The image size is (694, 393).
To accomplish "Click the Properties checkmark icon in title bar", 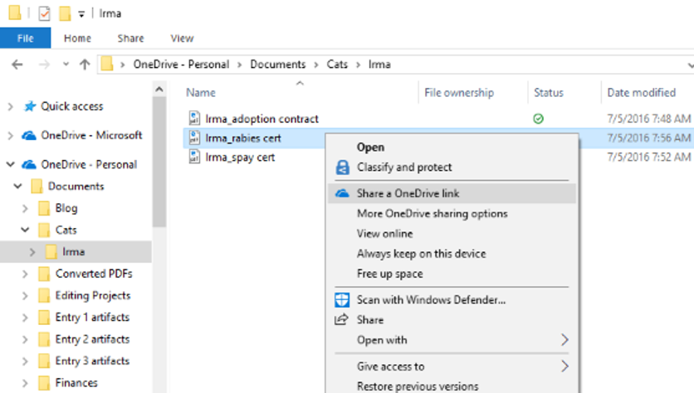I will (44, 13).
